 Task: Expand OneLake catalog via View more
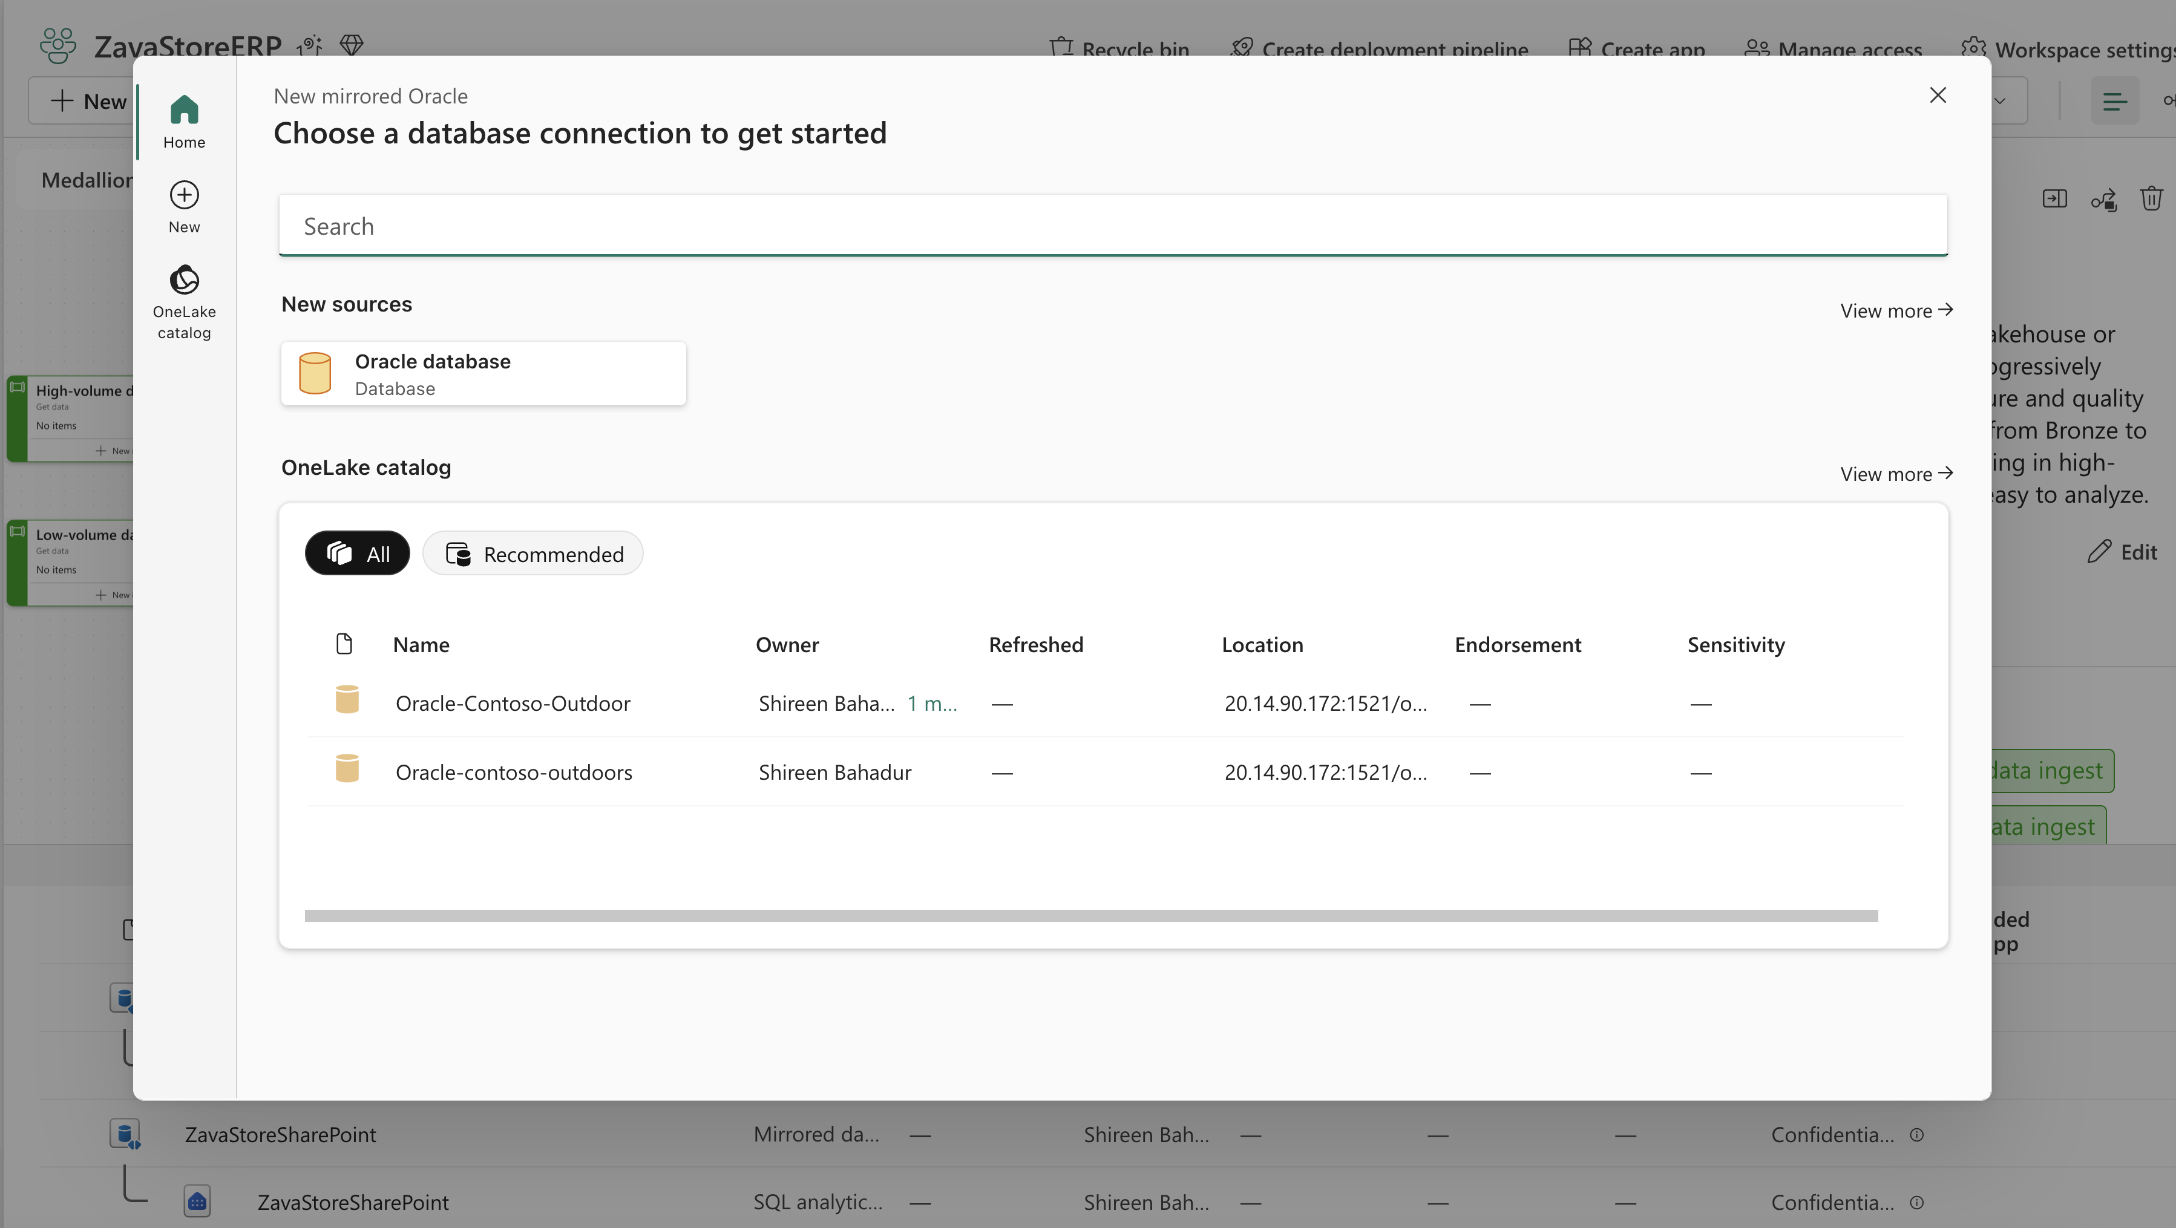point(1896,474)
